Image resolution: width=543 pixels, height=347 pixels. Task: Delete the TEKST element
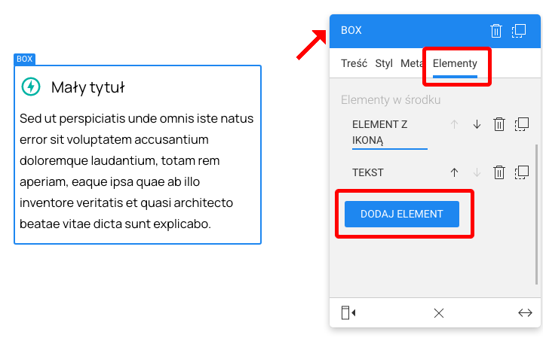coord(499,172)
